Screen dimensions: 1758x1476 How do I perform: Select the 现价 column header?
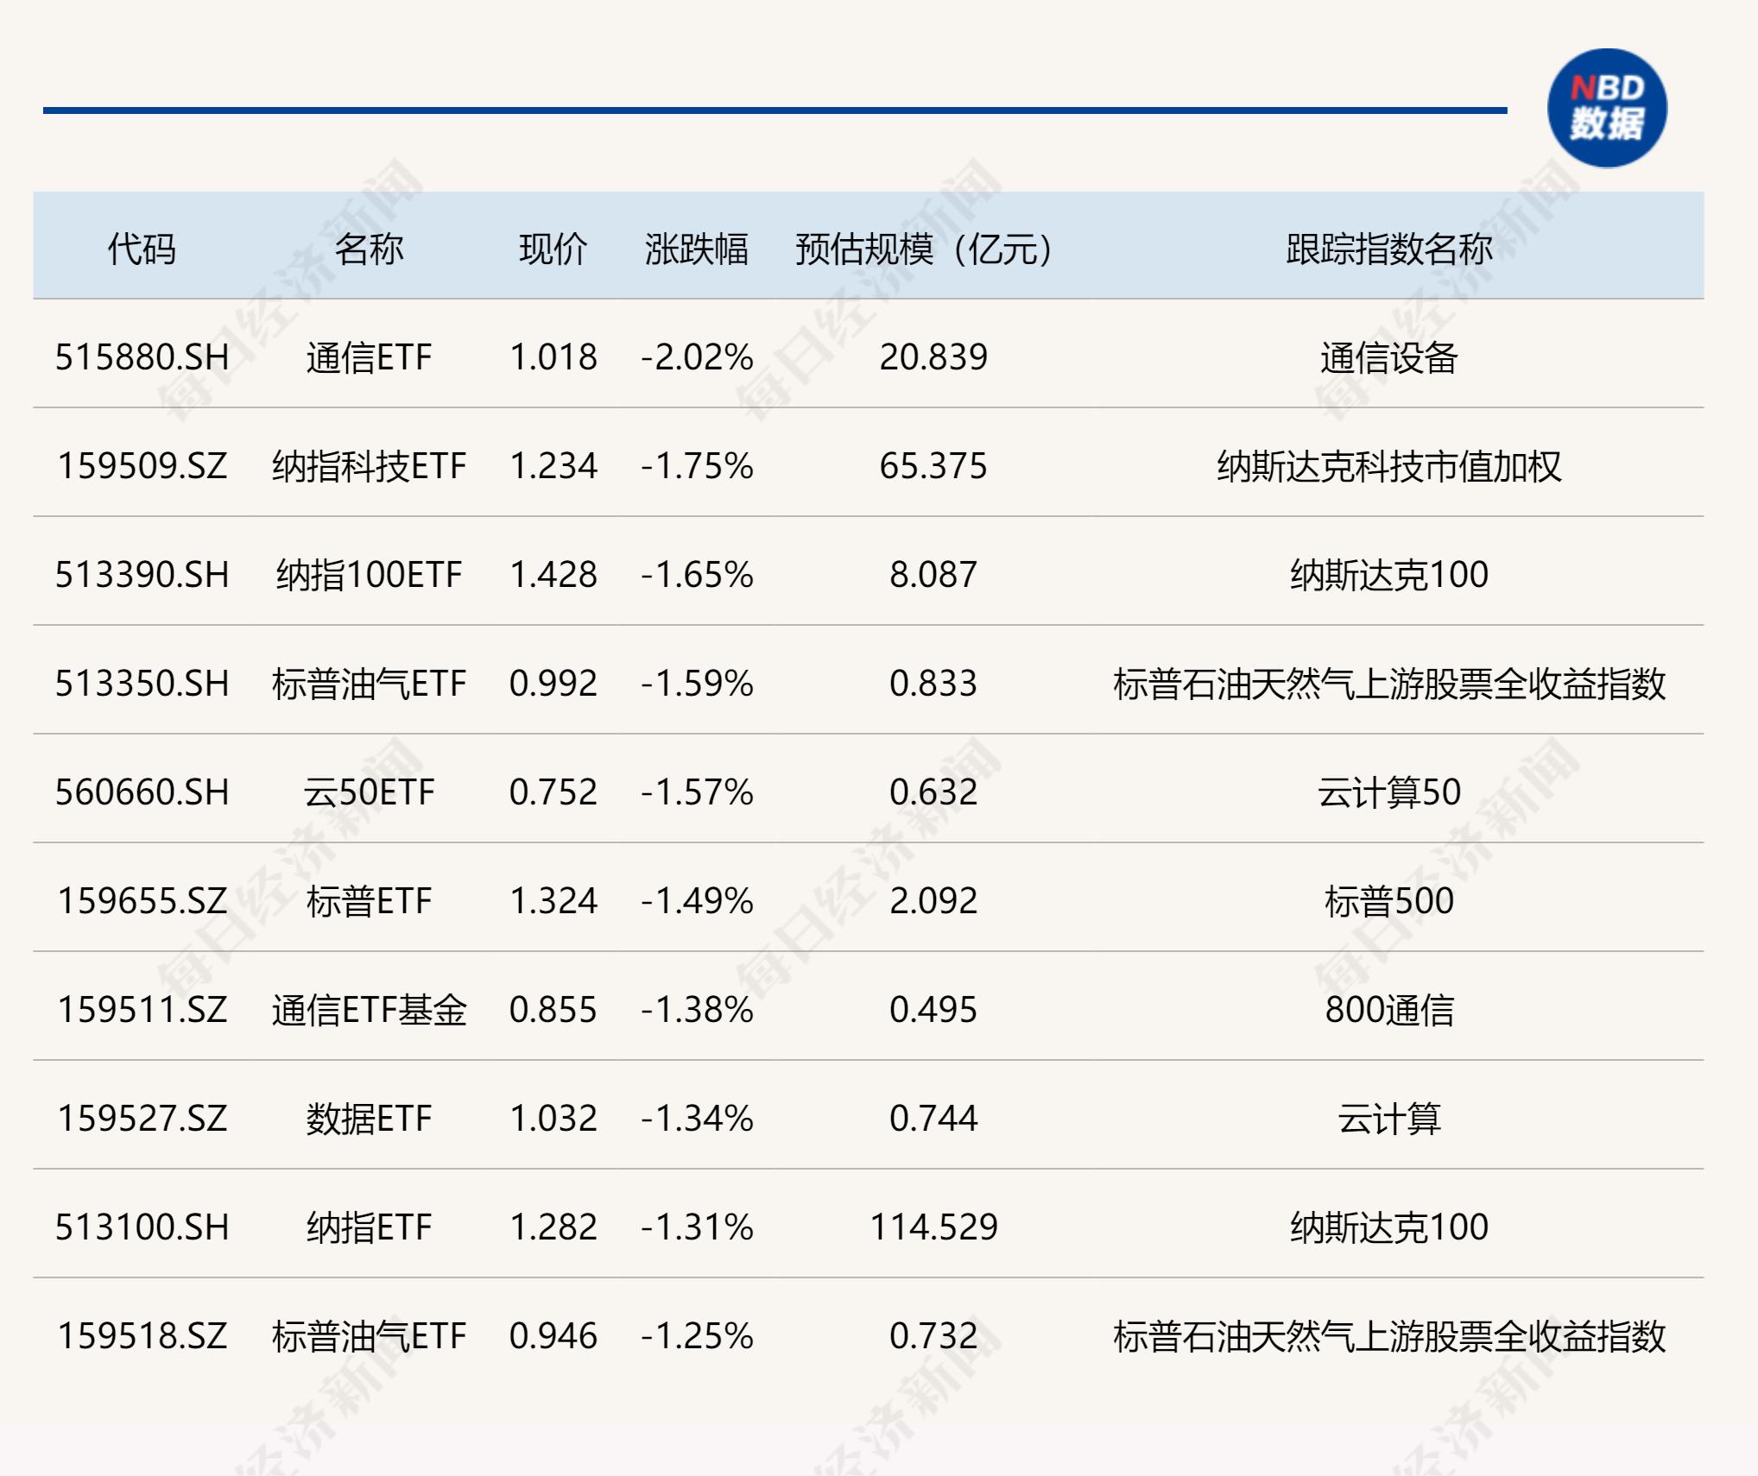click(553, 249)
